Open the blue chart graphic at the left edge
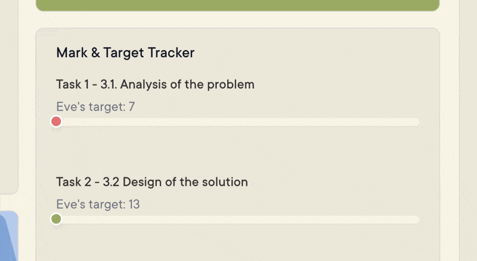 (9, 236)
